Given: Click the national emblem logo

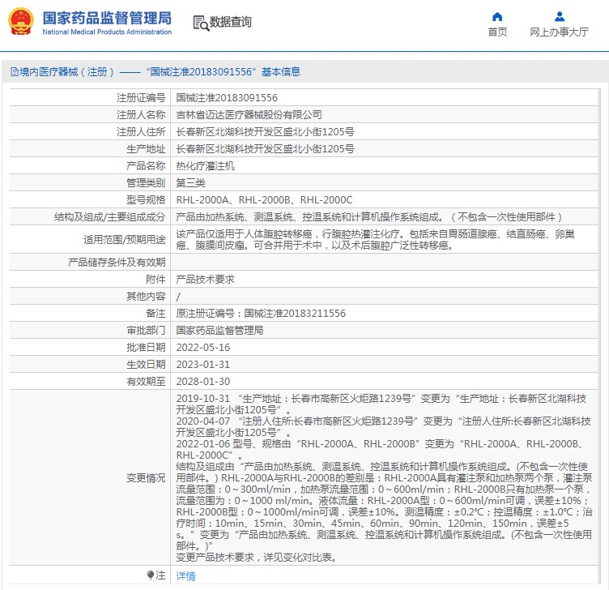Looking at the screenshot, I should (x=21, y=22).
